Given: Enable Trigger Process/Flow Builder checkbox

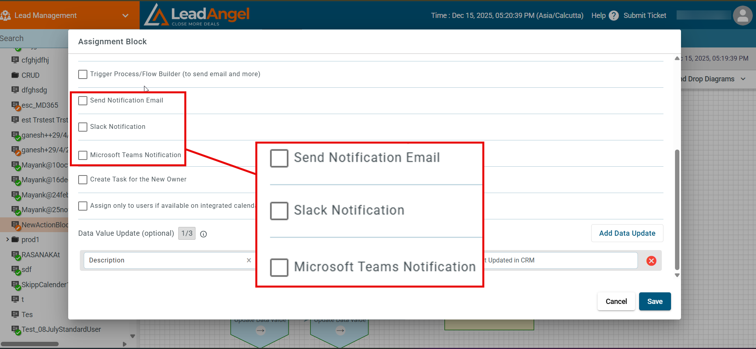Looking at the screenshot, I should tap(83, 74).
